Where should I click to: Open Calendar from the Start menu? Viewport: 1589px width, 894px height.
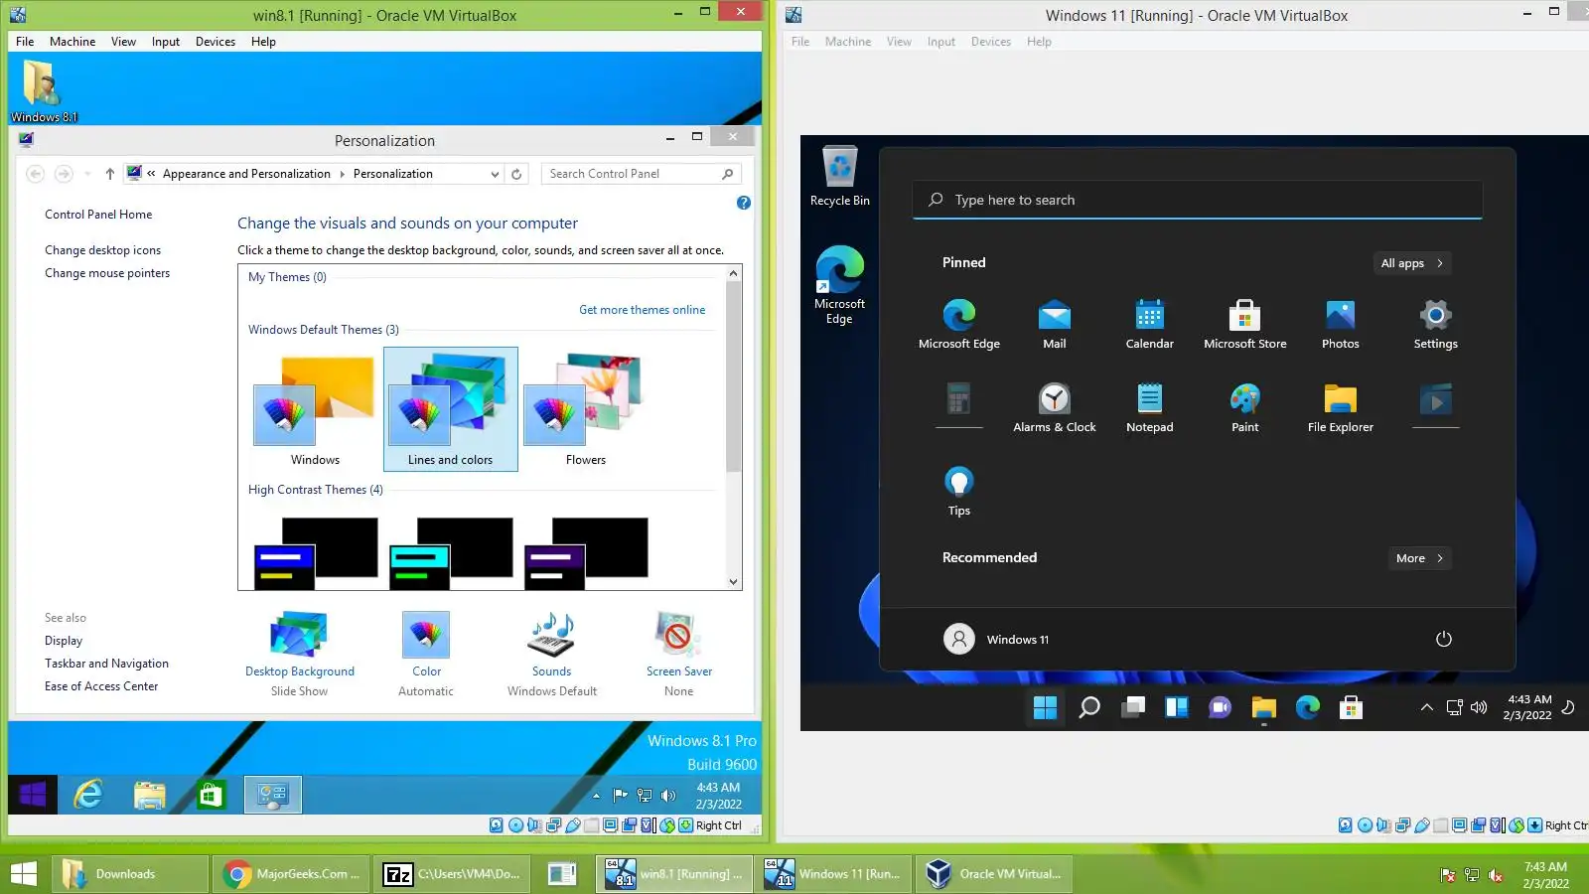click(1149, 325)
